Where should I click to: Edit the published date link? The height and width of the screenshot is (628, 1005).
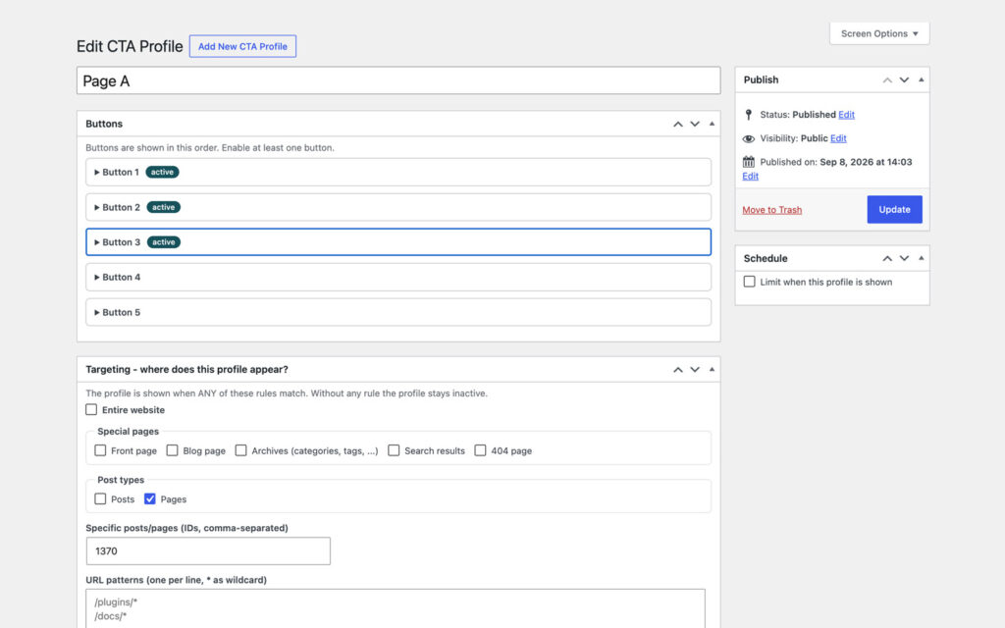tap(751, 177)
